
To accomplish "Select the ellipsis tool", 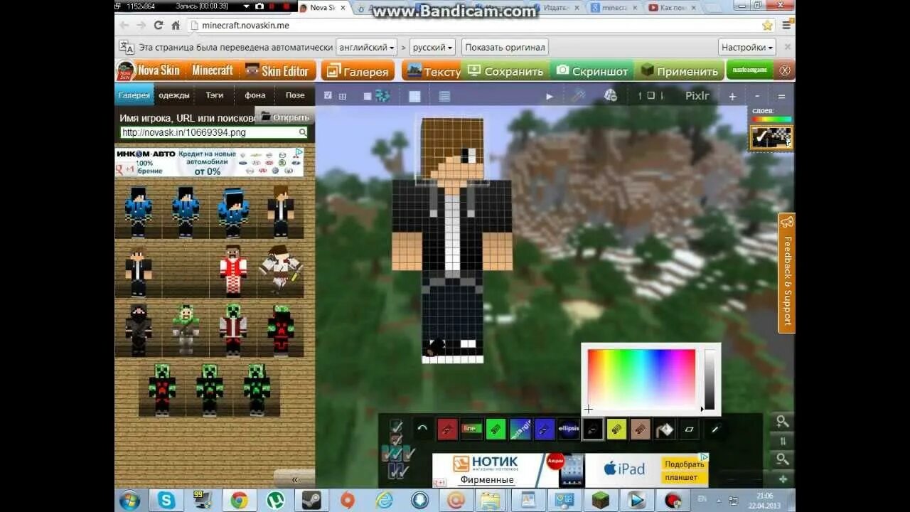I will [x=568, y=428].
